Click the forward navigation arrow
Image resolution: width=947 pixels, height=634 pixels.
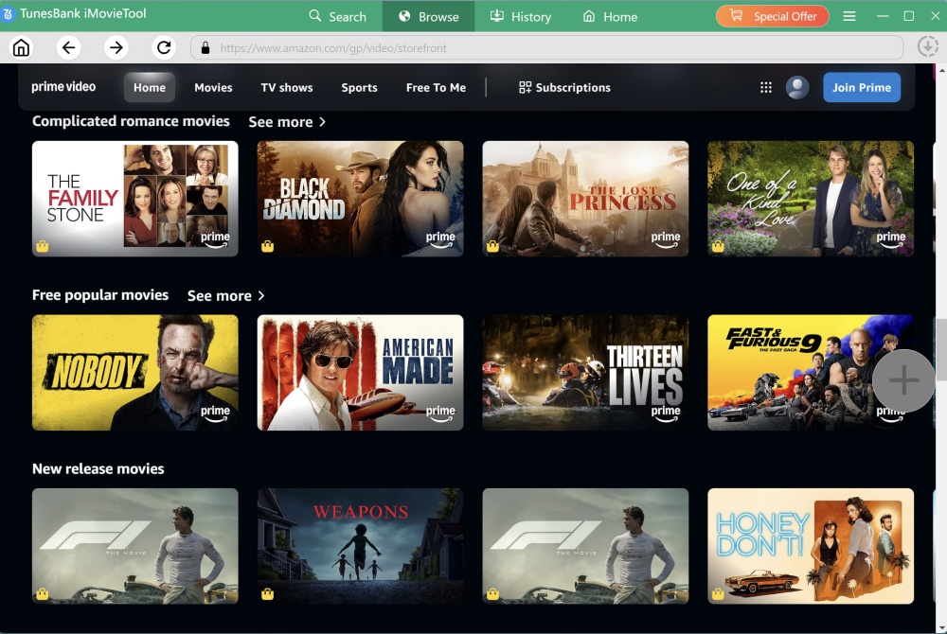pos(114,46)
